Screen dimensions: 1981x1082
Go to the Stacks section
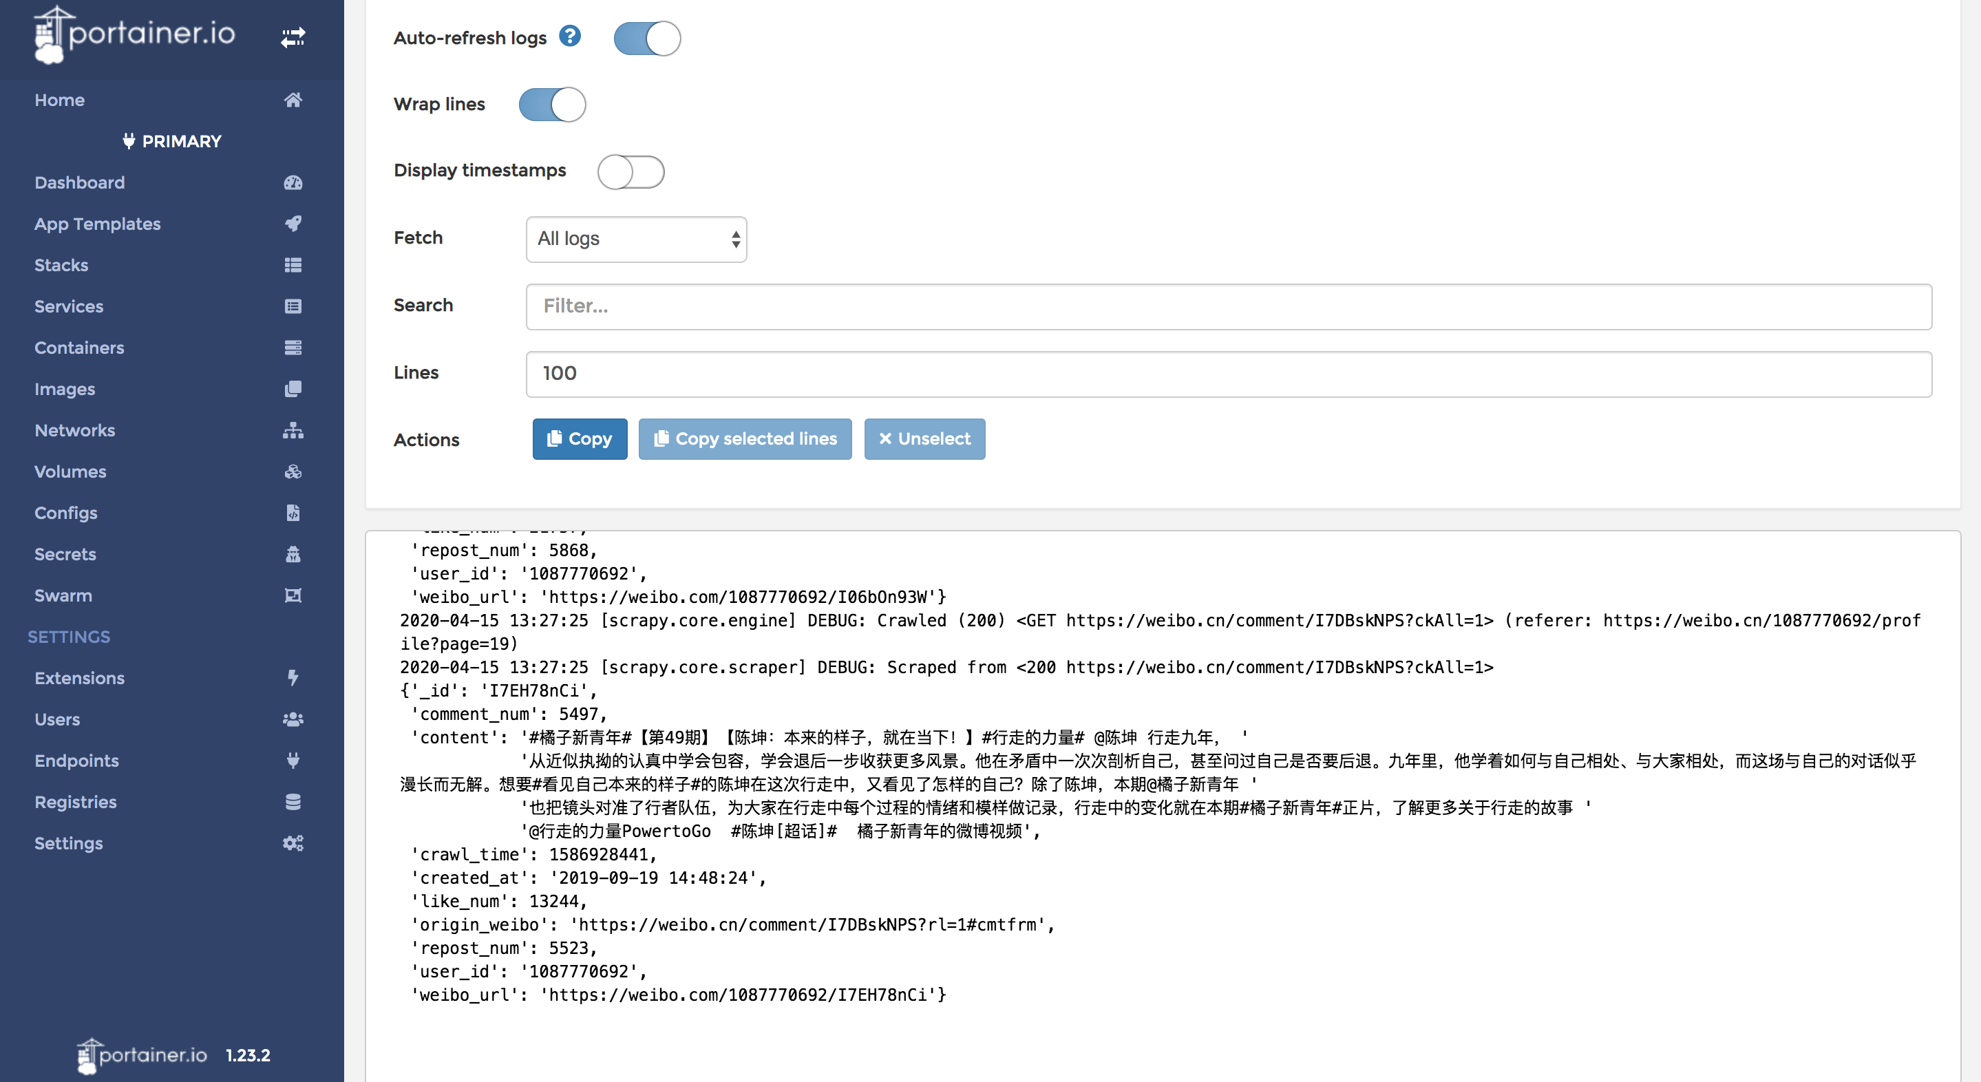coord(61,265)
